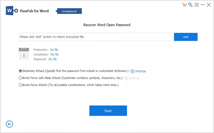Viewport: 214px width, 133px height.
Task: Open the hamburger menu
Action: click(196, 5)
